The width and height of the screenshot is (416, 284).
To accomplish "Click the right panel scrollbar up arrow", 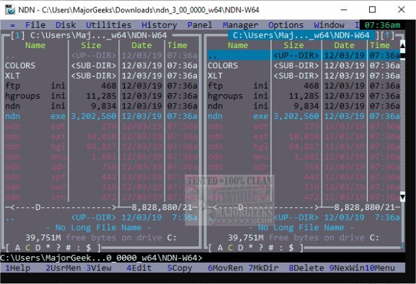I will [402, 45].
